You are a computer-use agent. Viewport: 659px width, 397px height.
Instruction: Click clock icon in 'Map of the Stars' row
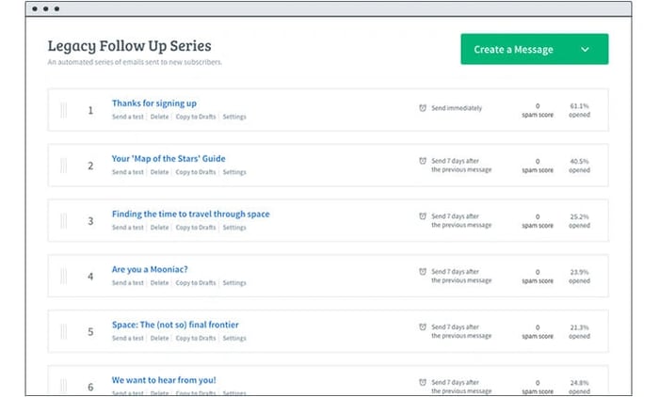(x=423, y=161)
